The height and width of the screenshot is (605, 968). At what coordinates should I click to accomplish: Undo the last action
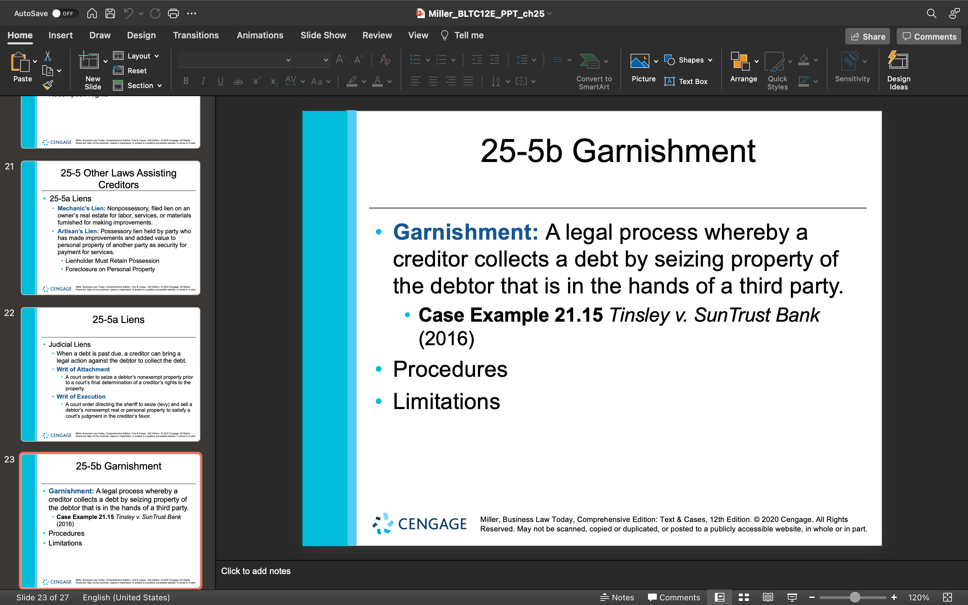click(128, 13)
